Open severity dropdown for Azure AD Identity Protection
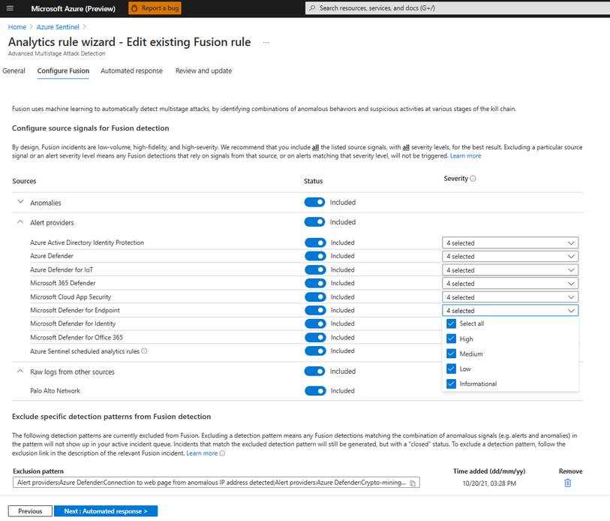 click(510, 242)
